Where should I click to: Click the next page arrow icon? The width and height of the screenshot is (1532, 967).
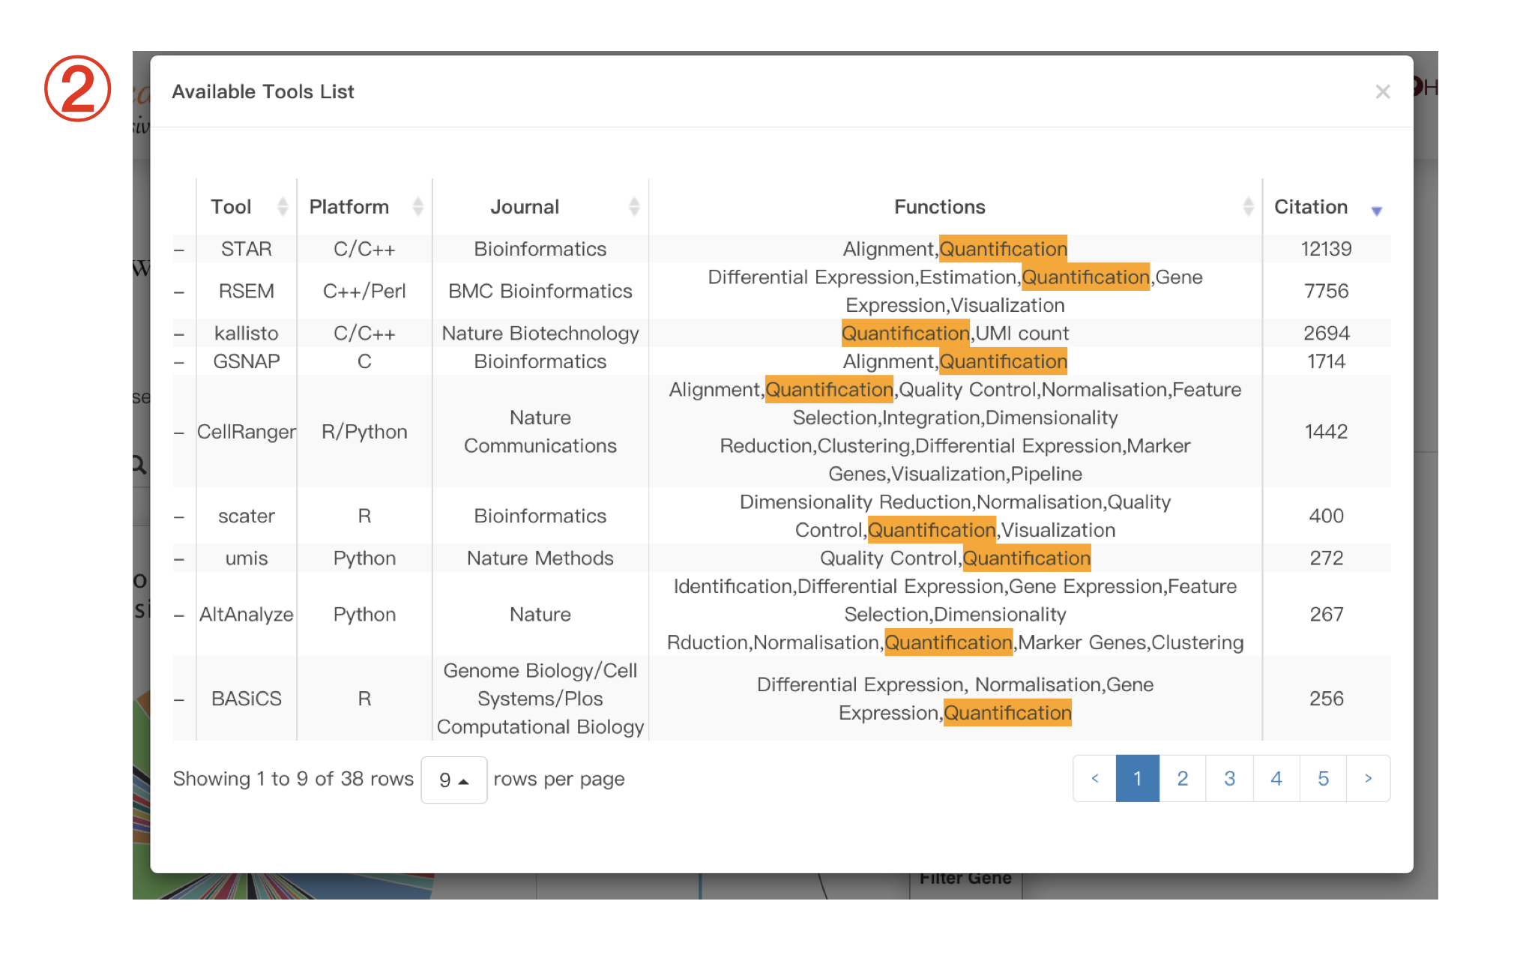tap(1369, 777)
